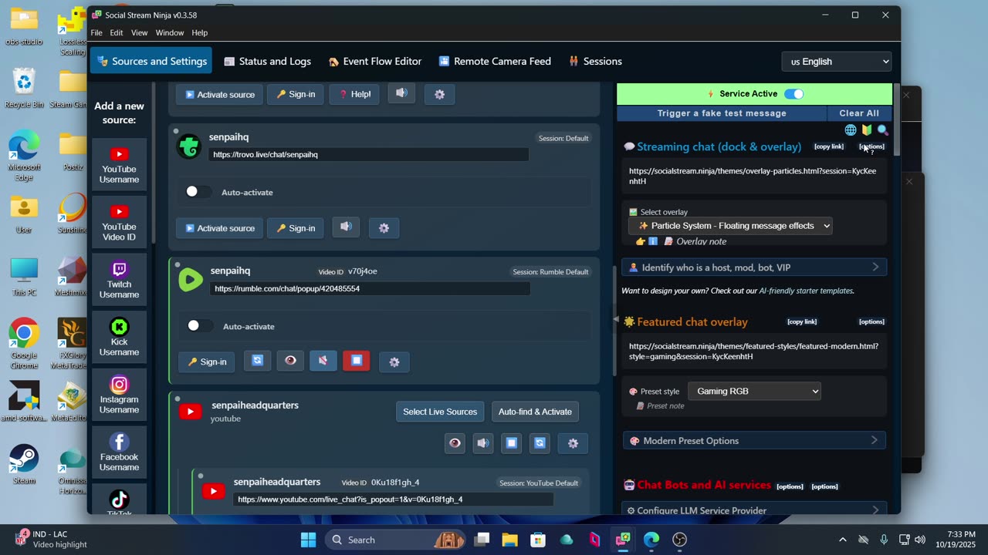Open settings gear for Trovo senpaihq source
Screen dimensions: 988x555
point(384,227)
